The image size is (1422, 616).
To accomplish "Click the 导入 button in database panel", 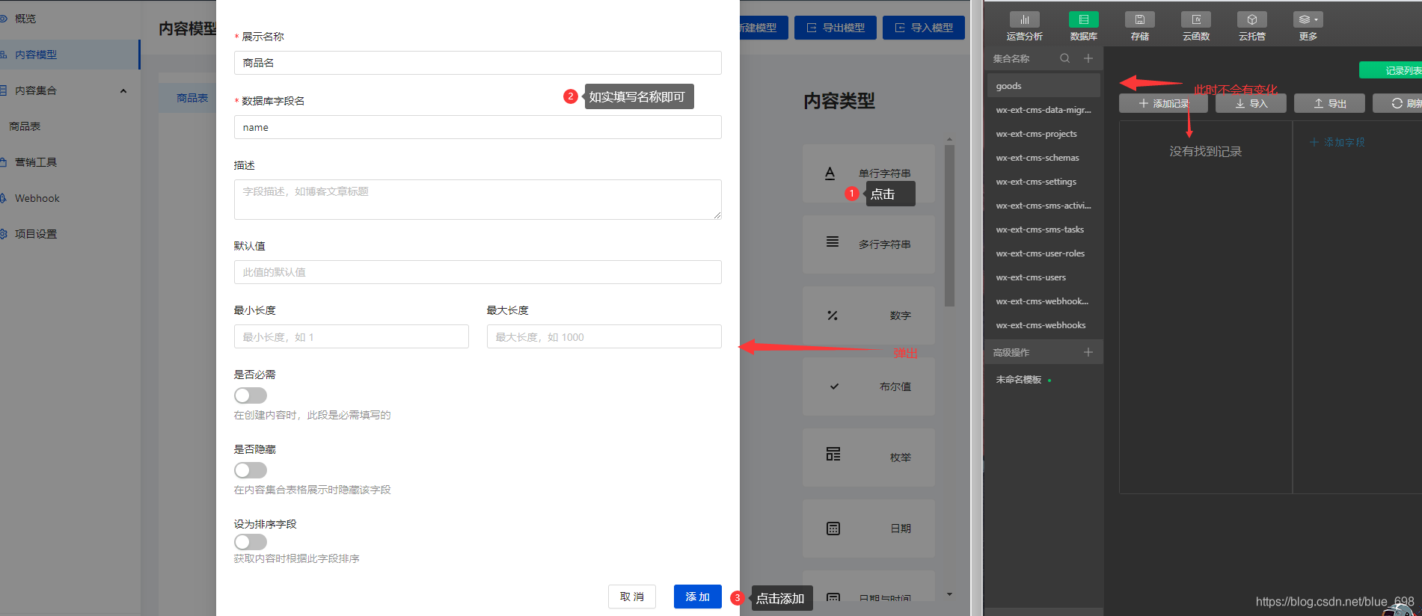I will 1251,103.
